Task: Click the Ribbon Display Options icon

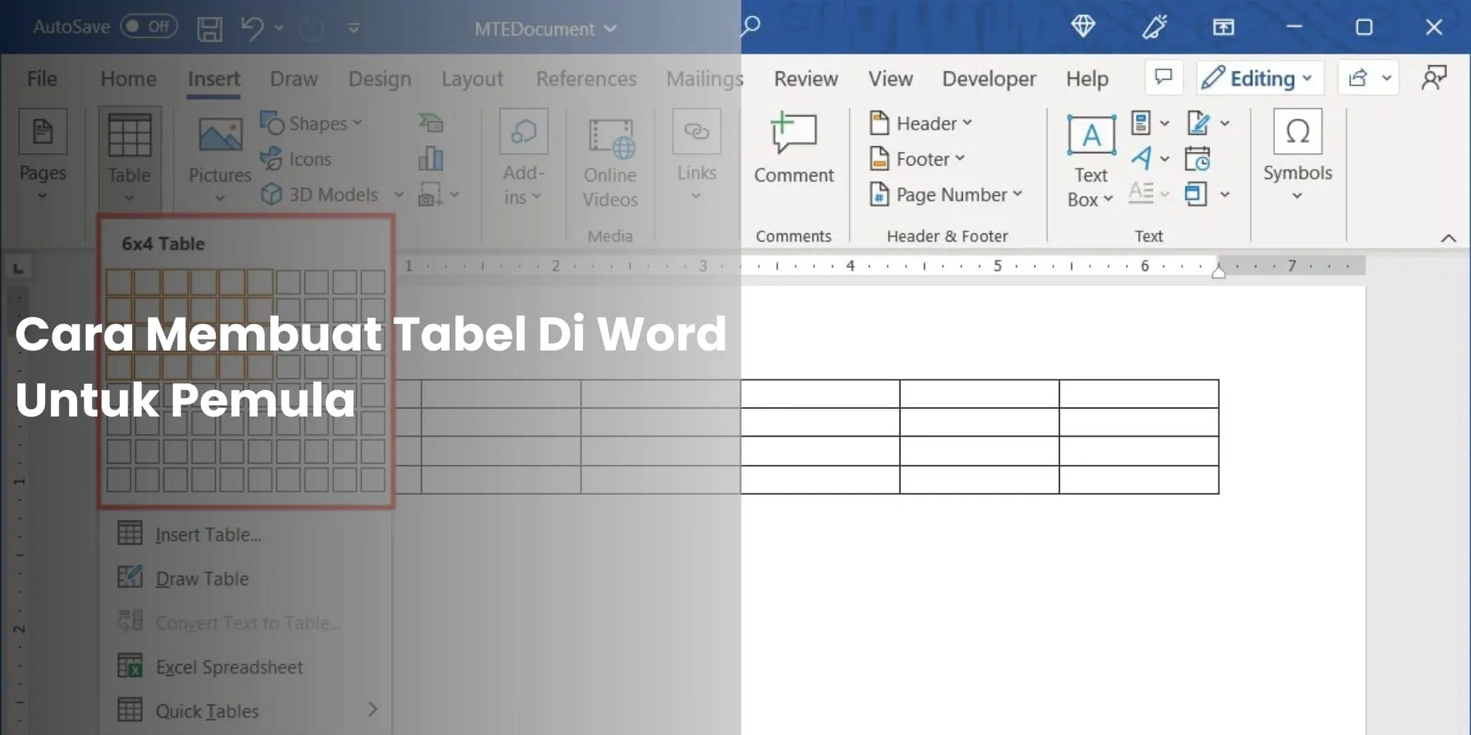Action: pos(1224,27)
